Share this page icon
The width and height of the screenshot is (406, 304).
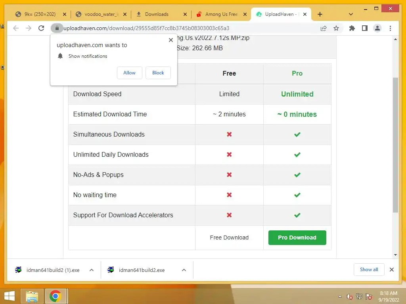(x=324, y=28)
